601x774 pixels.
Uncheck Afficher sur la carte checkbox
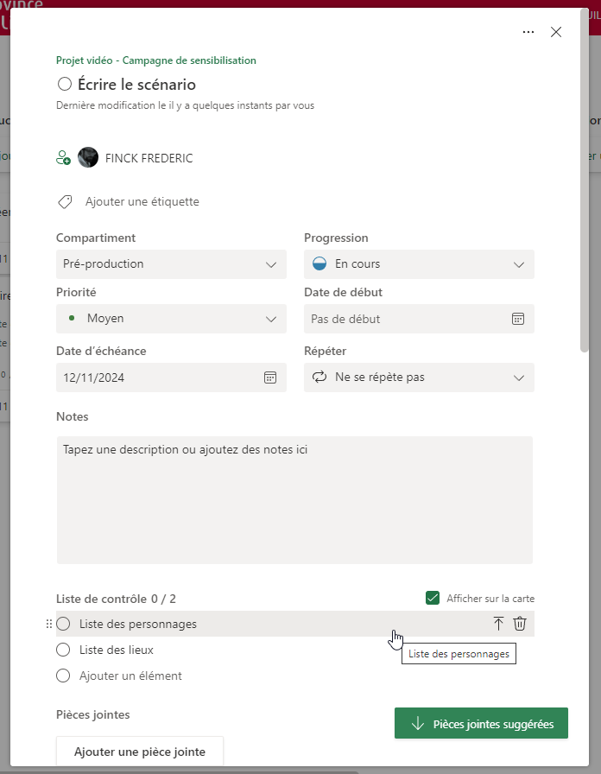(433, 598)
